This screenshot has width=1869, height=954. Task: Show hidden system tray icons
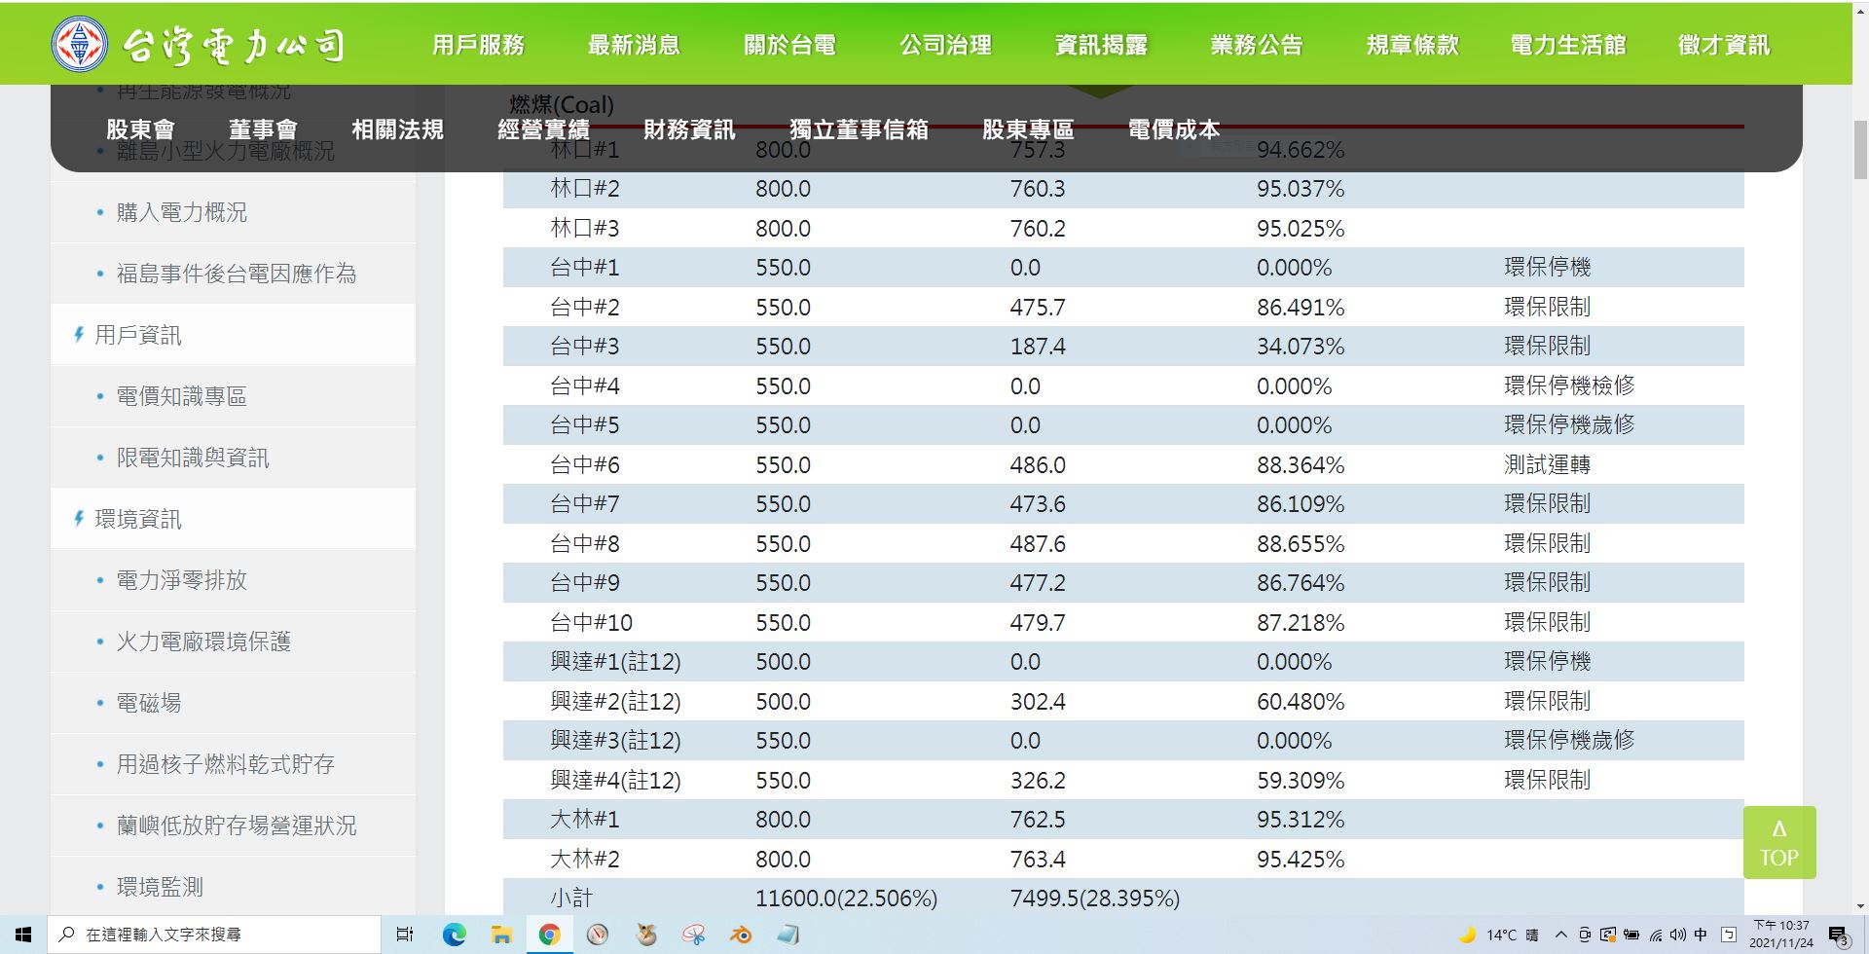tap(1560, 935)
